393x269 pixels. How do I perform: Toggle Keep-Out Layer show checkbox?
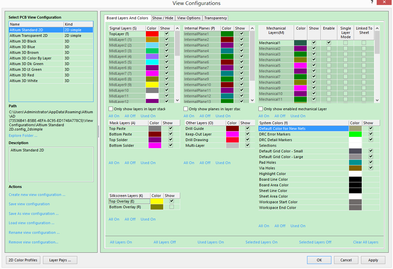(x=248, y=134)
